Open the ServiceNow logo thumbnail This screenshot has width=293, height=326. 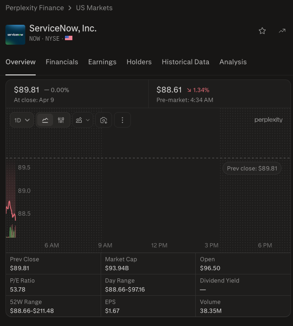[x=15, y=35]
